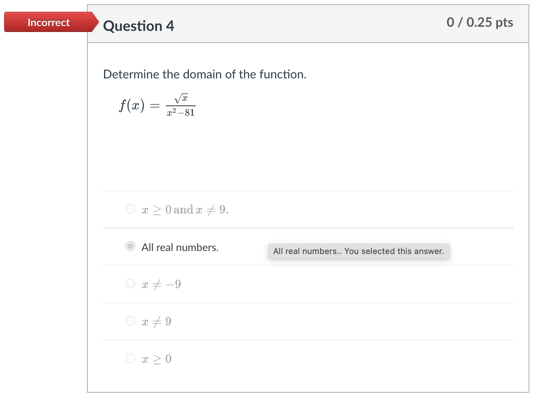Click the question prompt text
The image size is (547, 401).
click(x=205, y=74)
